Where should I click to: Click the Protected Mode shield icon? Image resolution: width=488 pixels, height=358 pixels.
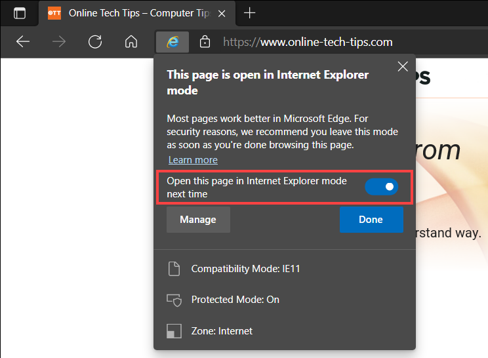pyautogui.click(x=174, y=300)
